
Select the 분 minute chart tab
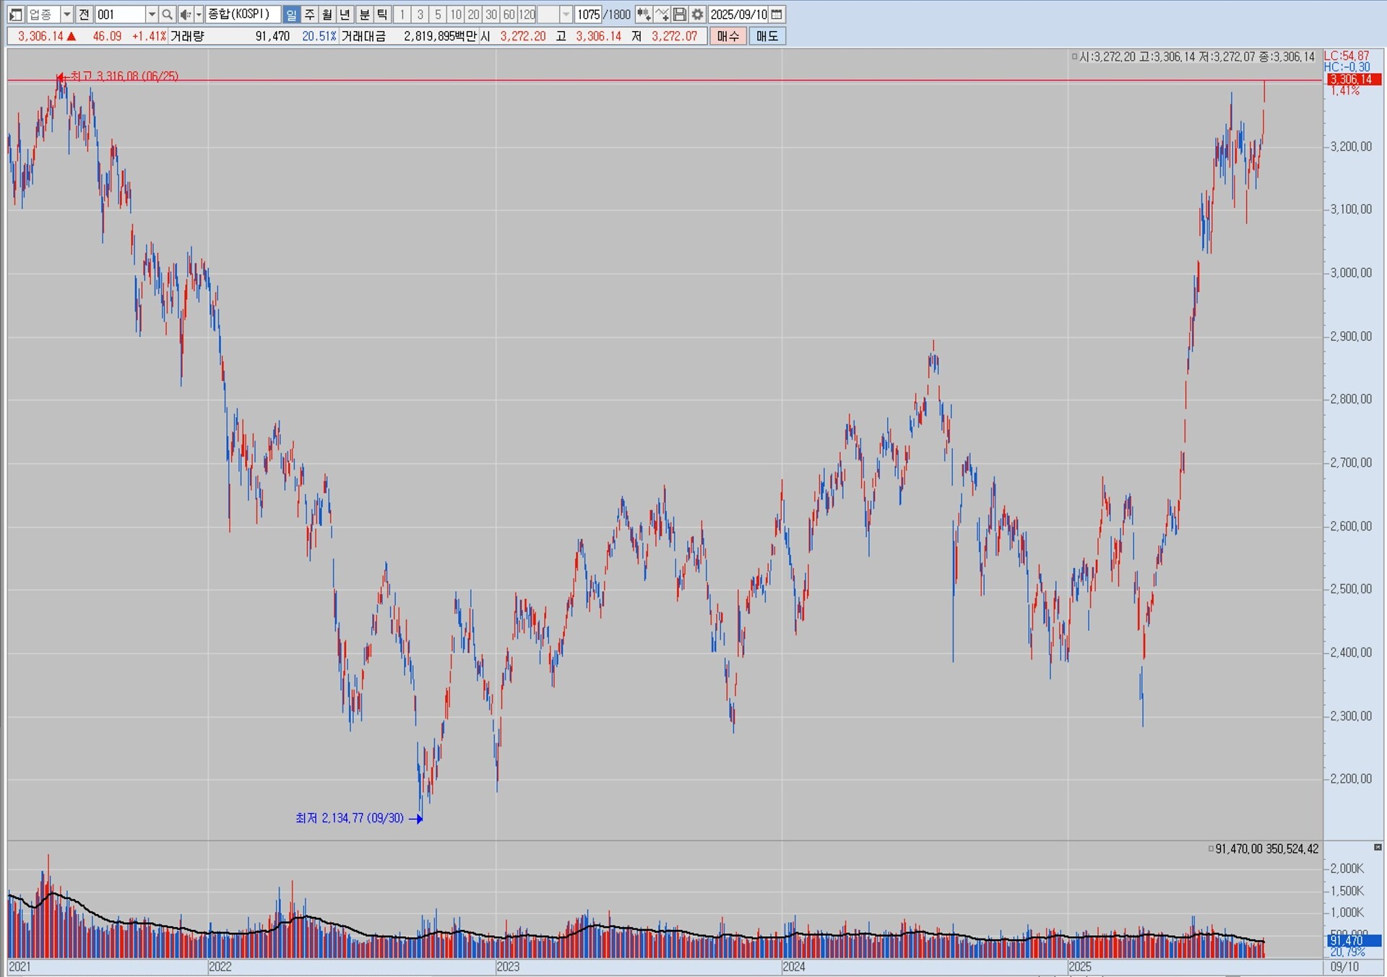click(365, 14)
